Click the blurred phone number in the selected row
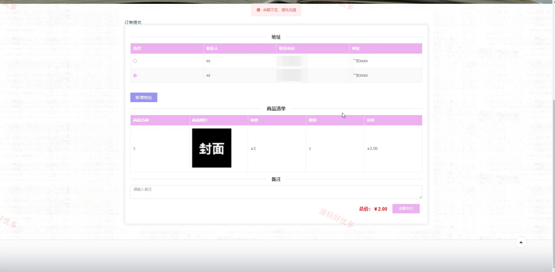The image size is (555, 272). click(291, 76)
